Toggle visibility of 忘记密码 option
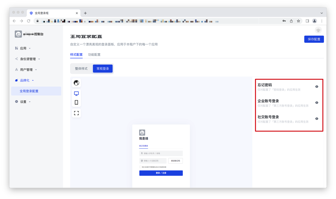The image size is (336, 199). (317, 87)
